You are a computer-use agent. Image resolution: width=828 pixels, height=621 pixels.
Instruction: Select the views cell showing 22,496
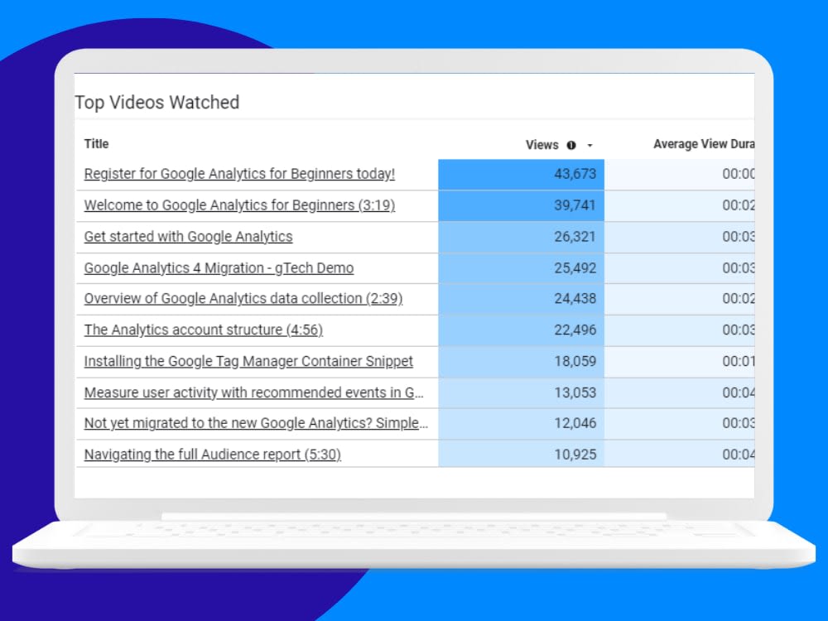pos(520,330)
